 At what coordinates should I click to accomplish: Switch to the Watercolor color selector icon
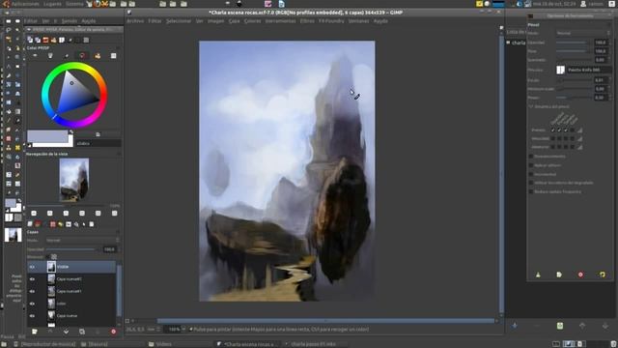pos(67,56)
